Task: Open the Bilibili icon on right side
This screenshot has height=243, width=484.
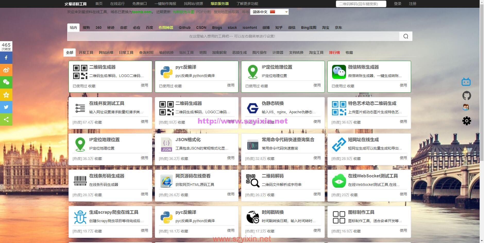Action: coord(466,82)
